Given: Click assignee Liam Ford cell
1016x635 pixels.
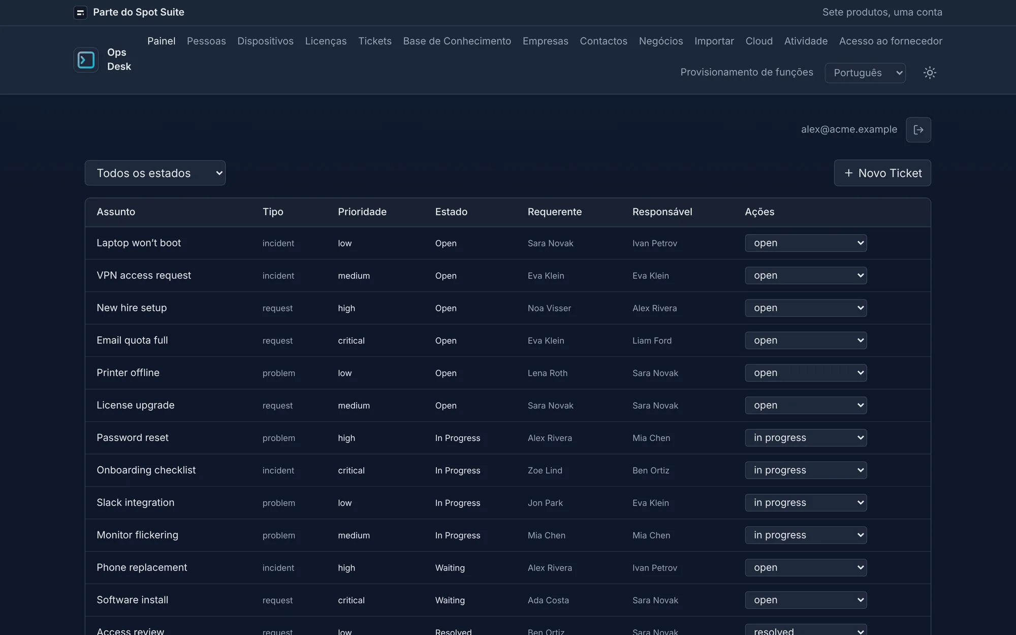Looking at the screenshot, I should coord(652,341).
